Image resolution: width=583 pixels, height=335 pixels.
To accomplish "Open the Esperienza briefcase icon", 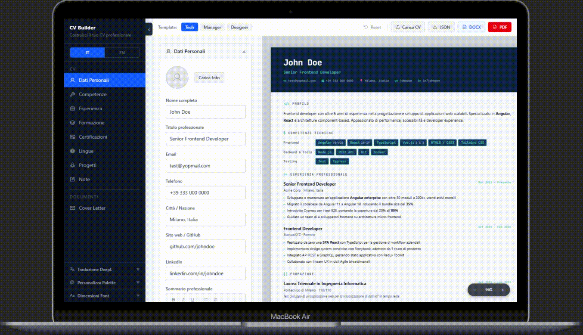I will 72,109.
